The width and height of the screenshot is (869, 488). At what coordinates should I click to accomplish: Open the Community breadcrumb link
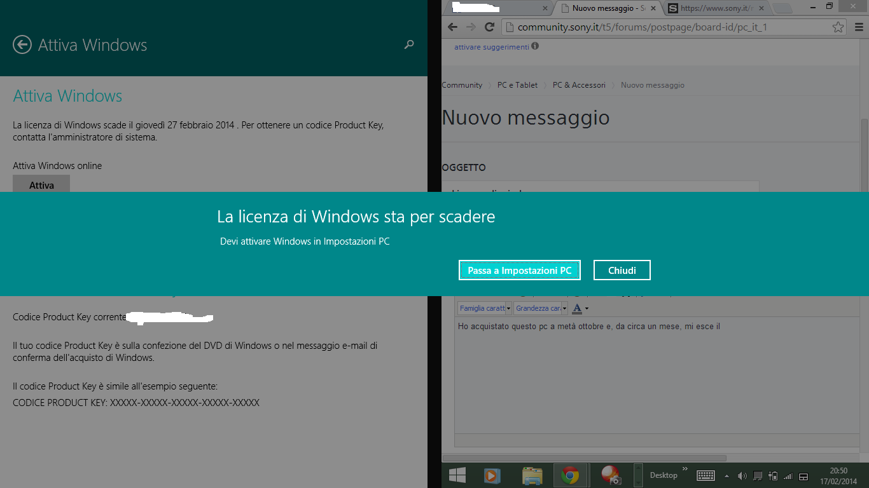pyautogui.click(x=462, y=85)
